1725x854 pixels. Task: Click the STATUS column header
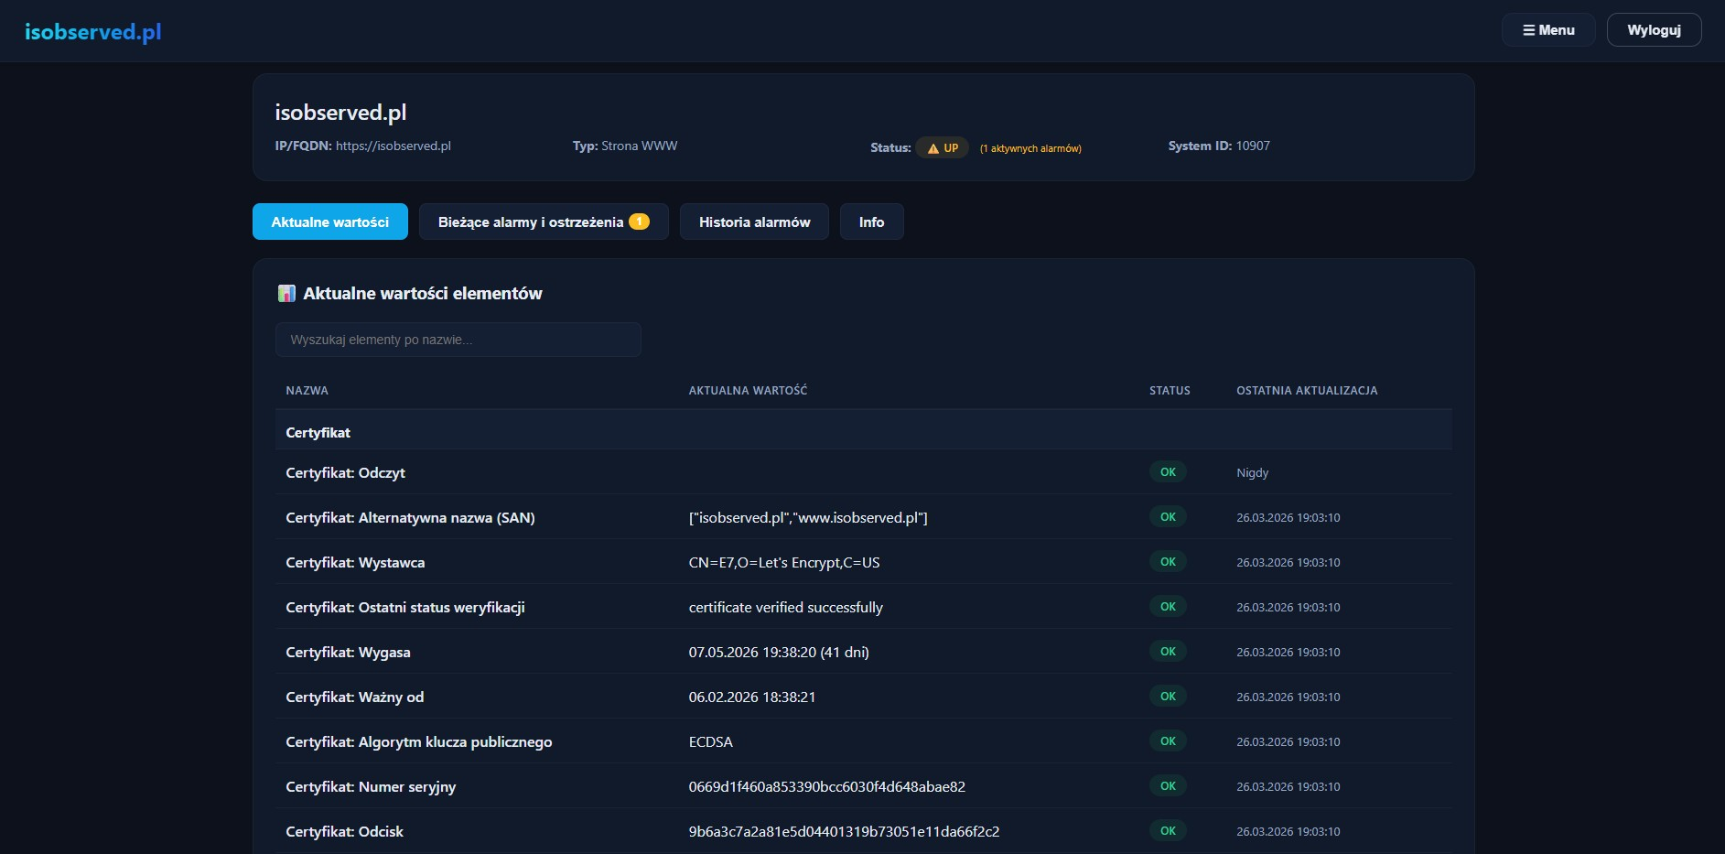tap(1170, 390)
